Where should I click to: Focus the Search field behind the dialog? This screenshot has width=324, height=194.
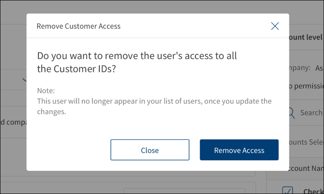[x=311, y=113]
